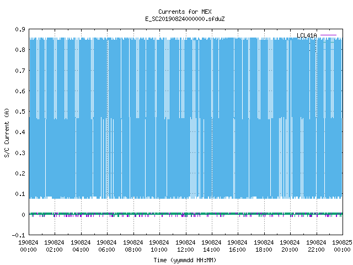
Task: Click the "18:00" time tick label
Action: tap(264, 250)
